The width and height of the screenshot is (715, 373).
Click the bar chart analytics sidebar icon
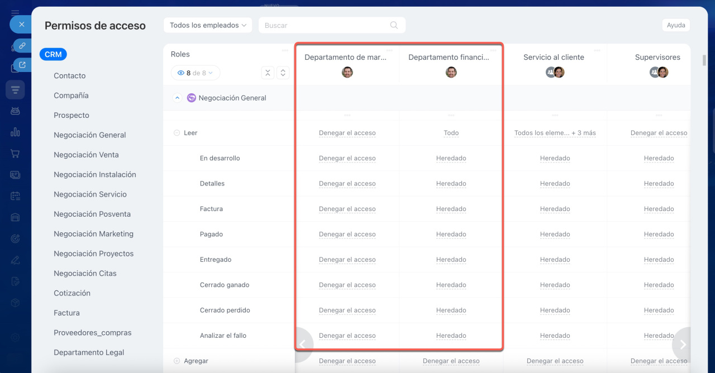pyautogui.click(x=15, y=132)
